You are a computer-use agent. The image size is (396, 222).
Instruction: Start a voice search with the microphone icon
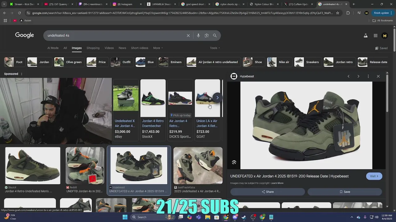(x=198, y=35)
